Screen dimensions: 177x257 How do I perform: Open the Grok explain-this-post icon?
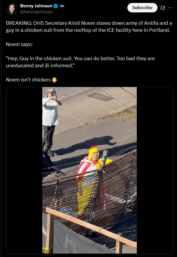pyautogui.click(x=163, y=8)
